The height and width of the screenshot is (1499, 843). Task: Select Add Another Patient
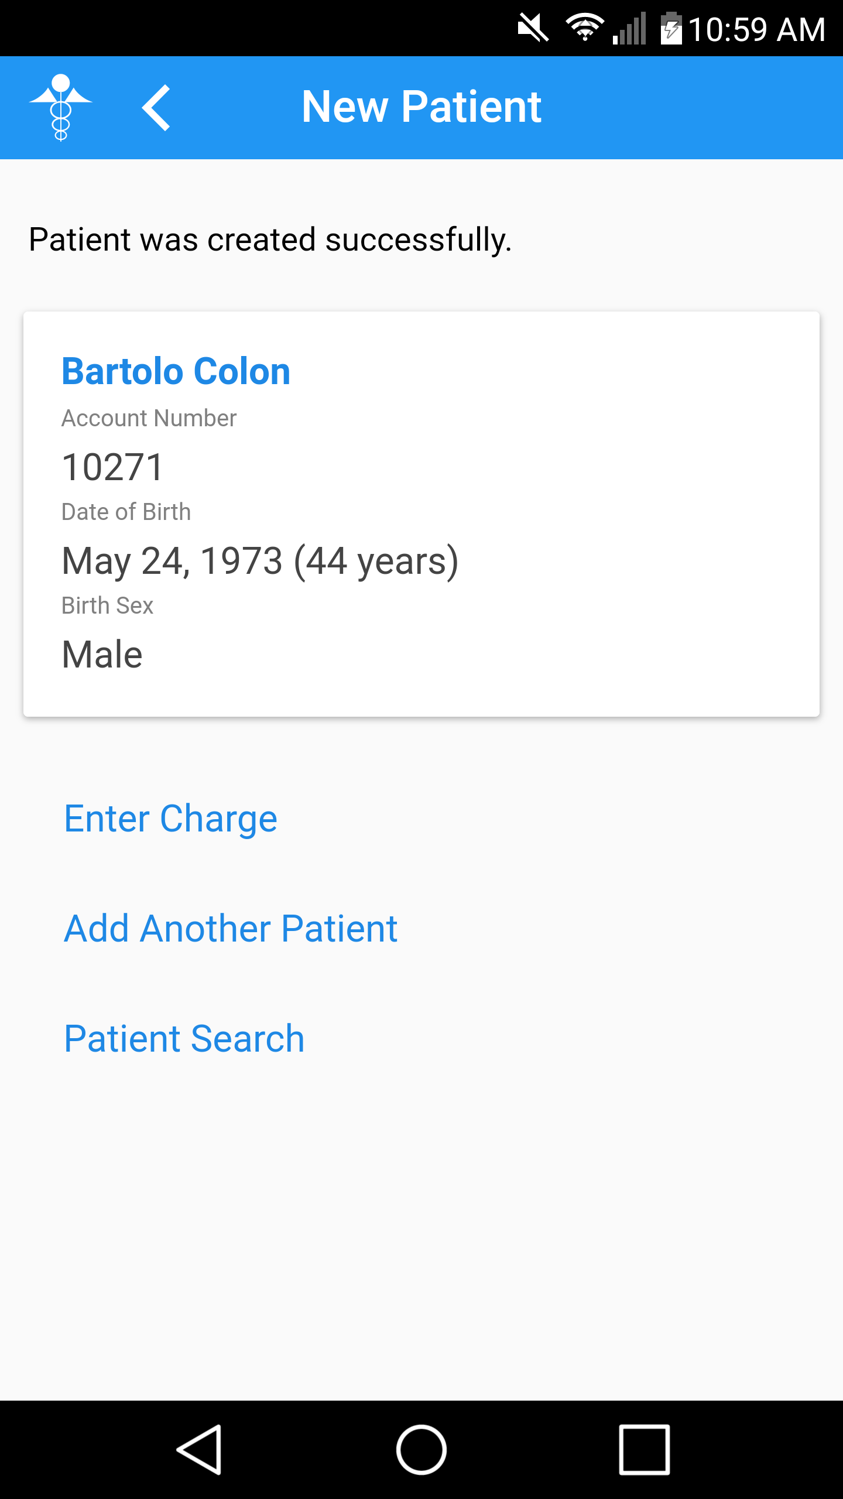pos(231,929)
